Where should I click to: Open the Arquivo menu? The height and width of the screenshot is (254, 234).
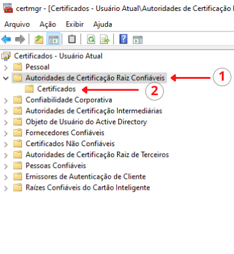tap(17, 24)
